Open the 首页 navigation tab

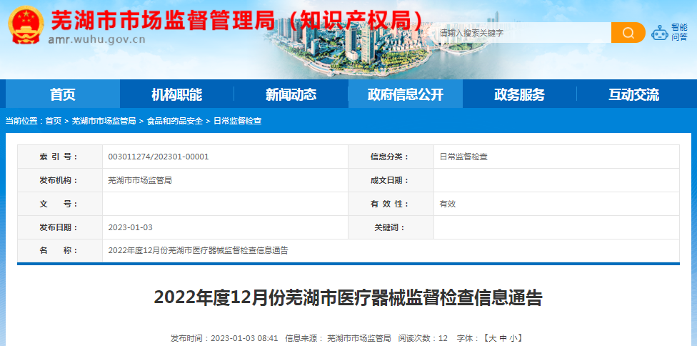(x=63, y=94)
